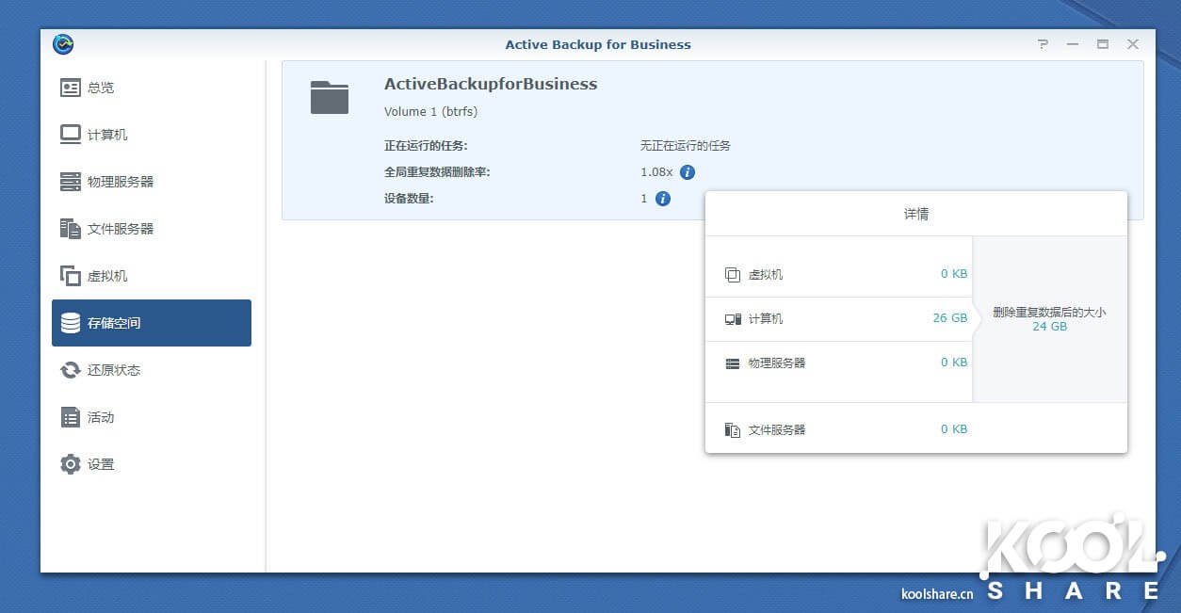This screenshot has height=613, width=1181.
Task: Click the 计算机 26 GB row in popup
Action: 838,318
